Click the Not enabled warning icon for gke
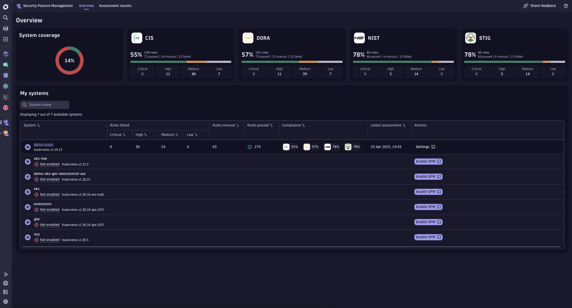Viewport: 572px width, 308px height. pos(36,225)
